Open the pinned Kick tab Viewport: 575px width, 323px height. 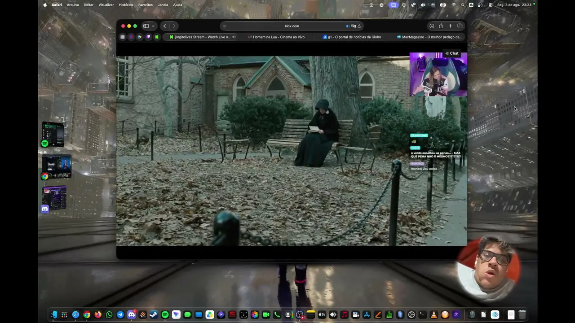click(157, 37)
